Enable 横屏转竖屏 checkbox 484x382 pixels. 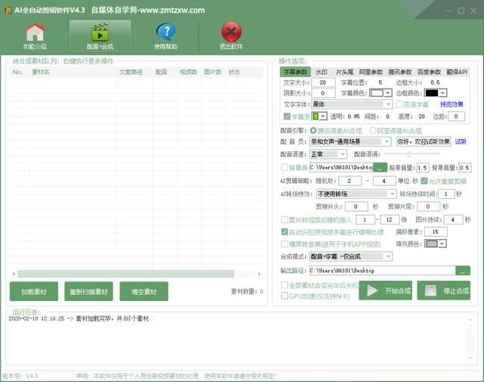[284, 244]
